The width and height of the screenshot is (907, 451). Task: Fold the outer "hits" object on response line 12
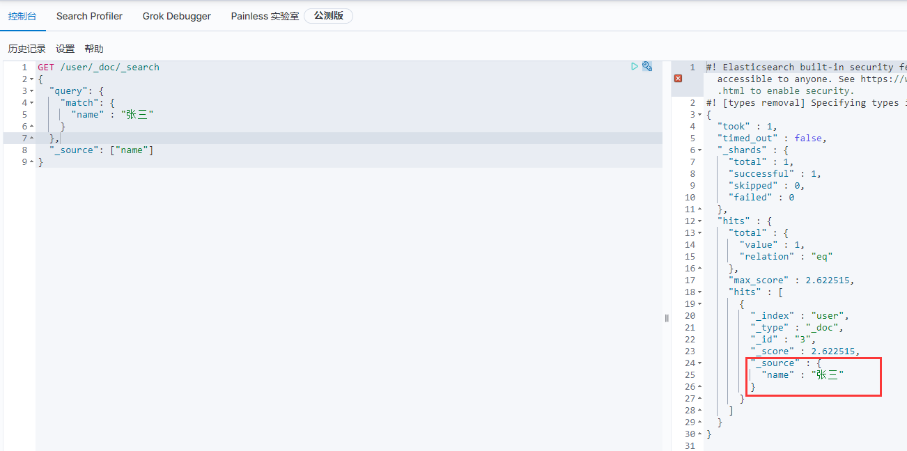[x=699, y=221]
